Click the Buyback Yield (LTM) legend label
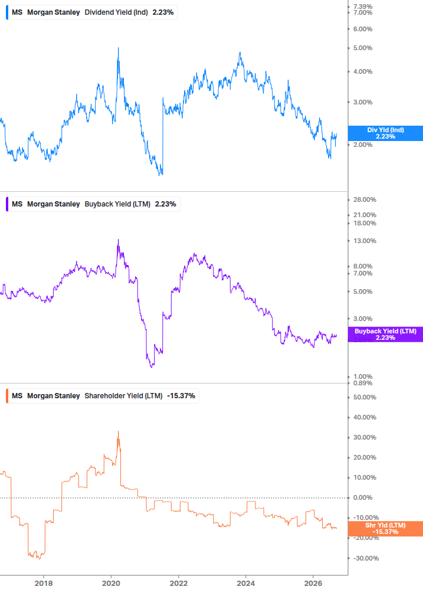 pos(117,204)
